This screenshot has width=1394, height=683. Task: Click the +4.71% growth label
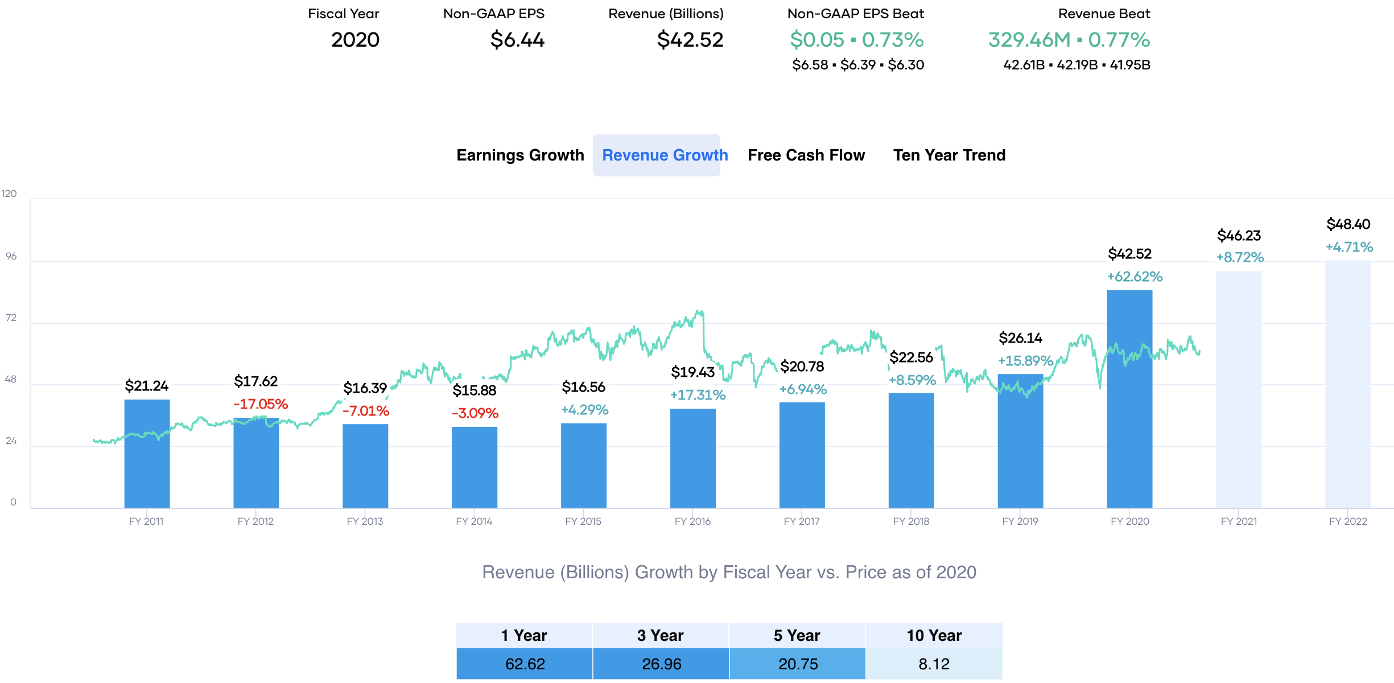pyautogui.click(x=1349, y=247)
